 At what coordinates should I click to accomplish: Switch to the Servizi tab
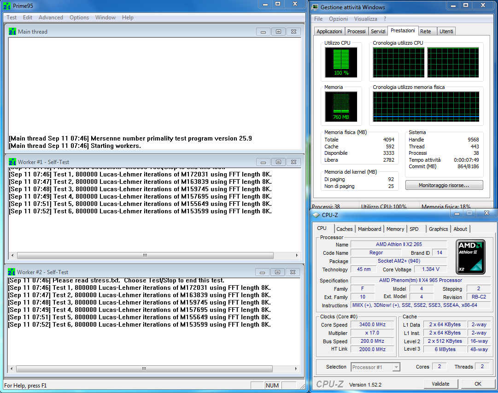pyautogui.click(x=378, y=31)
